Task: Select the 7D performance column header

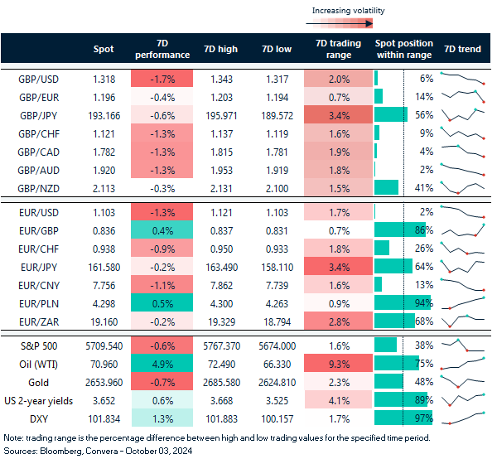Action: click(158, 49)
